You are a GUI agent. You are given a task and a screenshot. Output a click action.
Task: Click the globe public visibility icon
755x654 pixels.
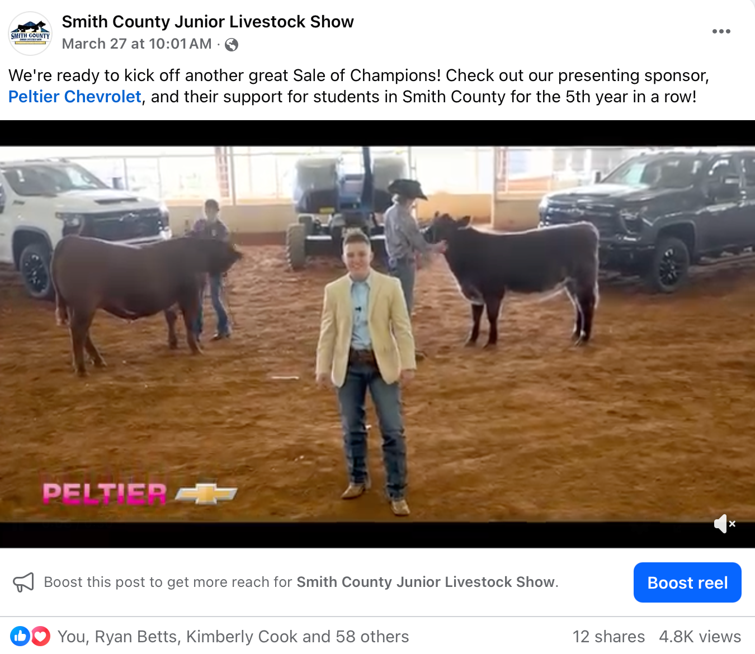[x=231, y=45]
